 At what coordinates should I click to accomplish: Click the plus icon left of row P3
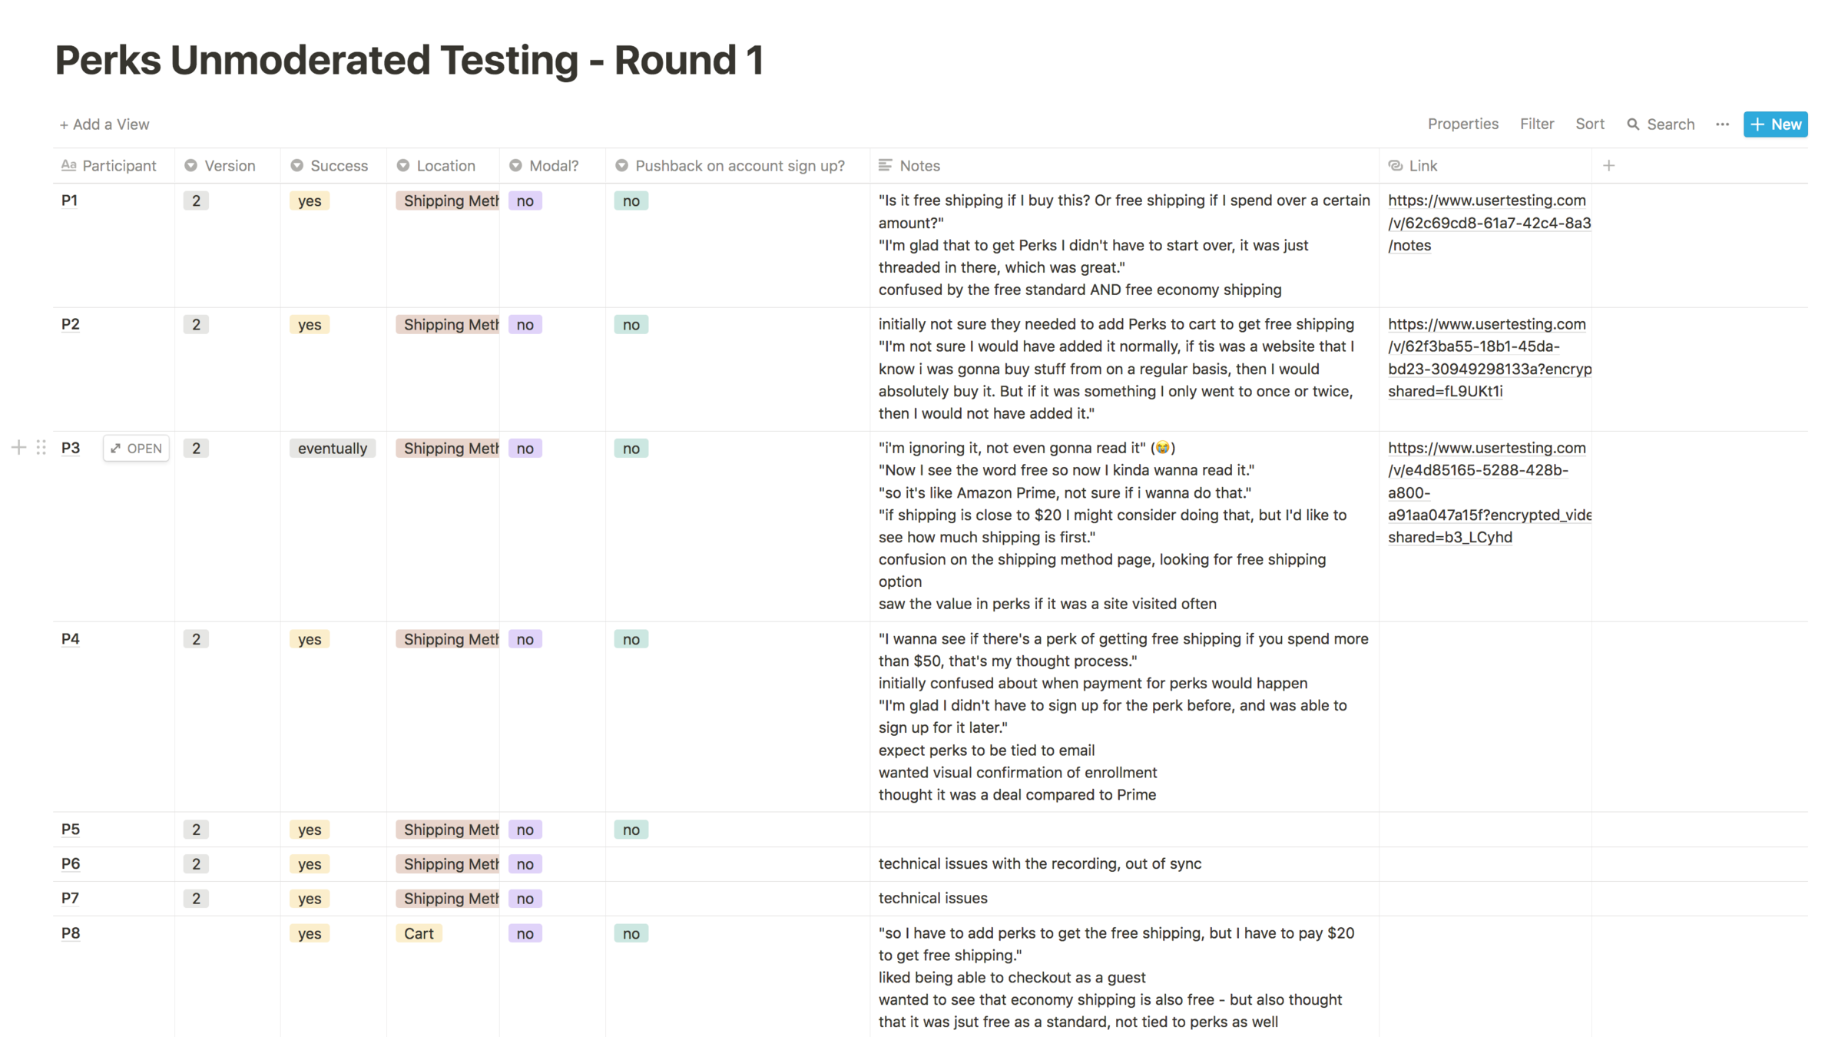(18, 448)
